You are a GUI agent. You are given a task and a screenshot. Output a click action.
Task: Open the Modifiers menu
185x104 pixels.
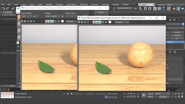pyautogui.click(x=49, y=5)
